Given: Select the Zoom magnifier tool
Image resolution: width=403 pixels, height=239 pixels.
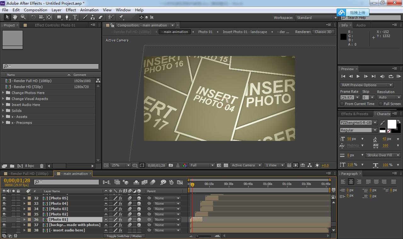Looking at the screenshot, I should [23, 17].
